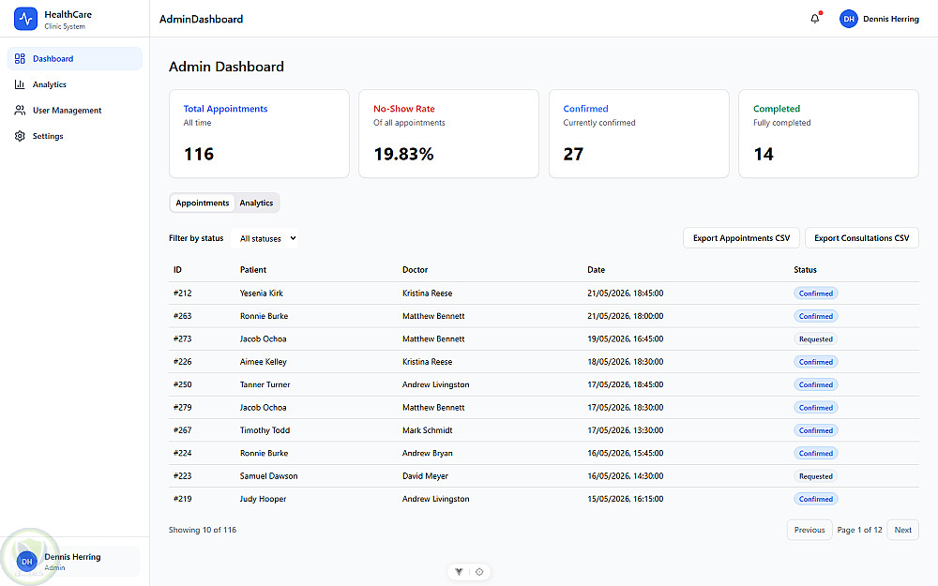Click the DH avatar in the header
The height and width of the screenshot is (586, 938).
[848, 19]
